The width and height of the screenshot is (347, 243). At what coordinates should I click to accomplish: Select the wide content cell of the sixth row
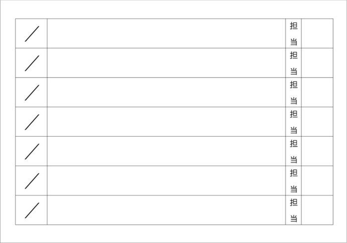tap(167, 181)
